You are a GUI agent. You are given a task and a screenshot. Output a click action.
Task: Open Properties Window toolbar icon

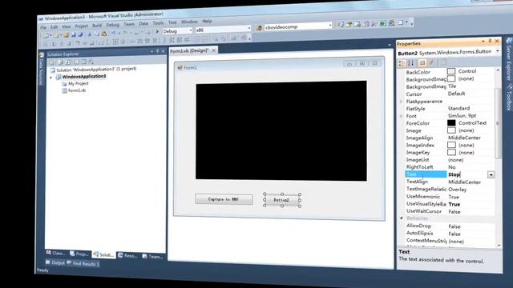tap(349, 24)
